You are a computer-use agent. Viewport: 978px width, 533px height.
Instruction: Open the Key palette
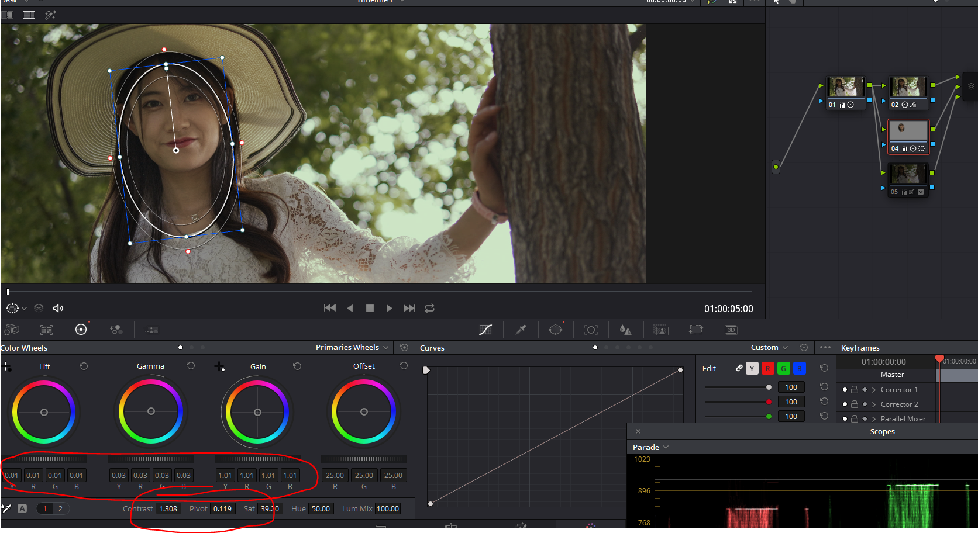click(x=661, y=330)
